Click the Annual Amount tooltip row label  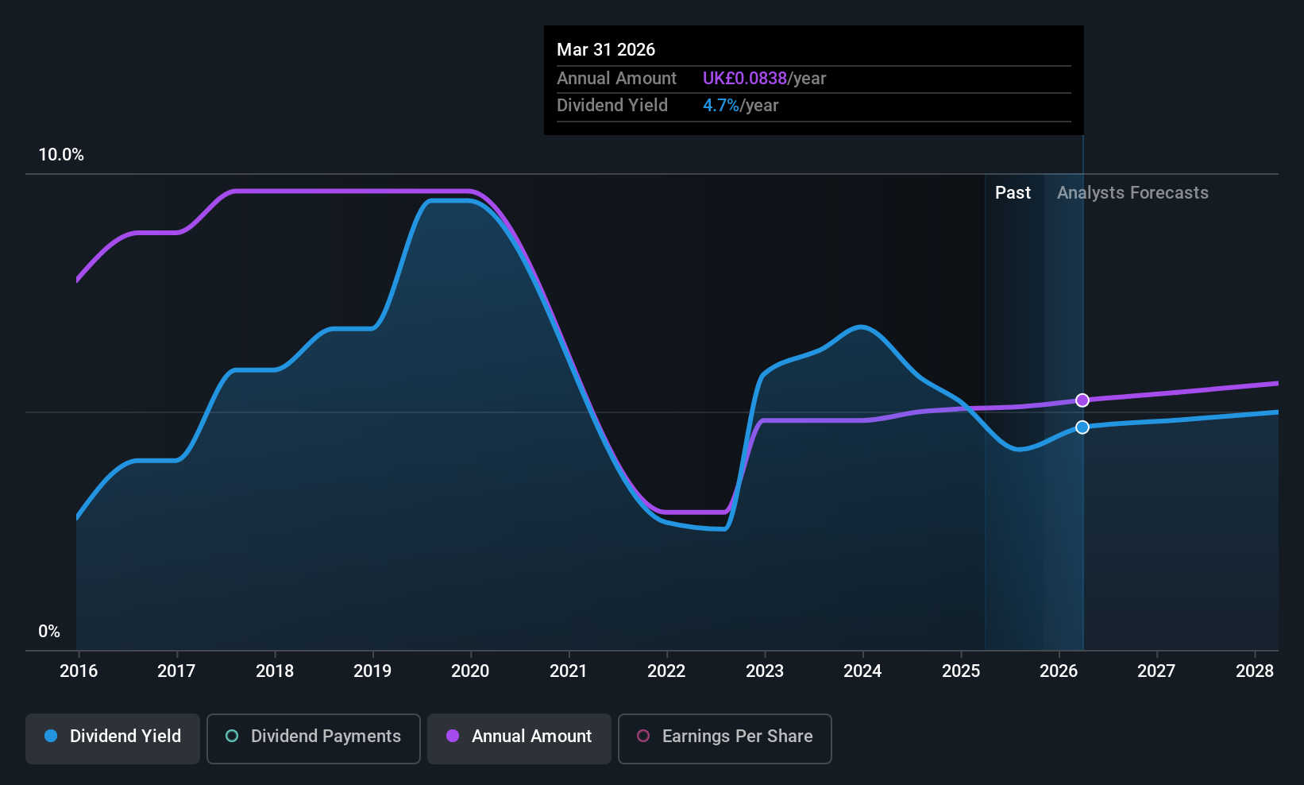coord(616,79)
